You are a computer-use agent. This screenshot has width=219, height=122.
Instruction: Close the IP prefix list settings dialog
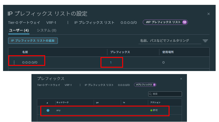209,14
